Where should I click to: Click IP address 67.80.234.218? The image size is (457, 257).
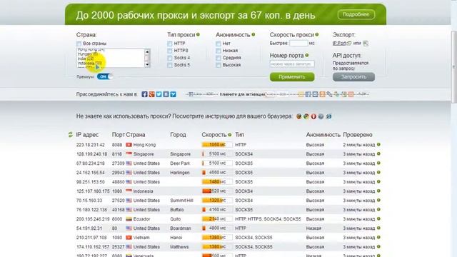point(91,163)
